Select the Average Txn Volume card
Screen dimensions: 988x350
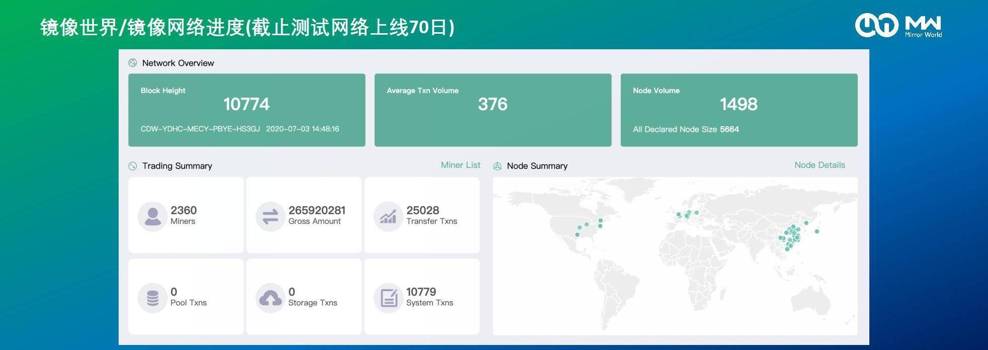(493, 110)
